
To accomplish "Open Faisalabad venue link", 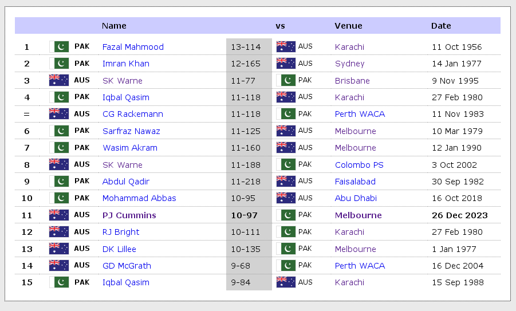I will point(355,182).
